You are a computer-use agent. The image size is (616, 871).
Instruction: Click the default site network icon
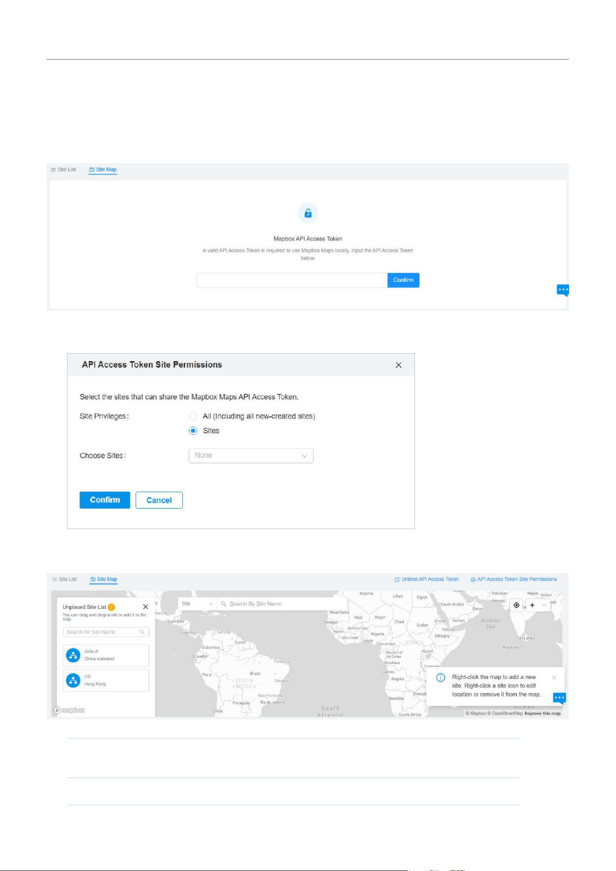click(73, 655)
